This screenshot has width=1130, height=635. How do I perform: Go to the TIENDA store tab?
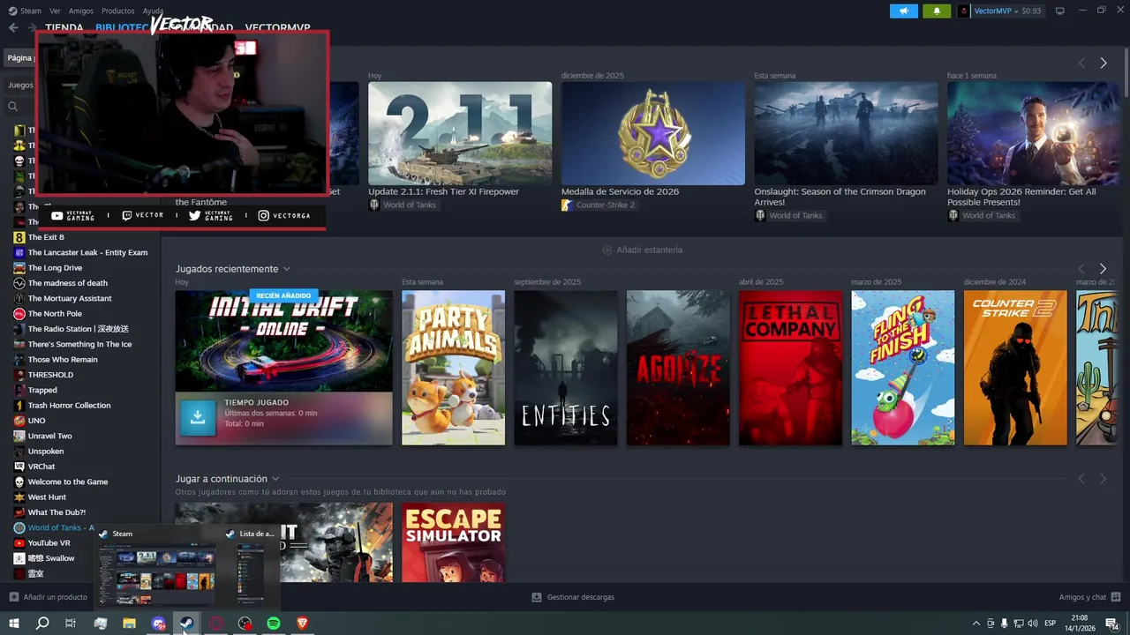64,28
